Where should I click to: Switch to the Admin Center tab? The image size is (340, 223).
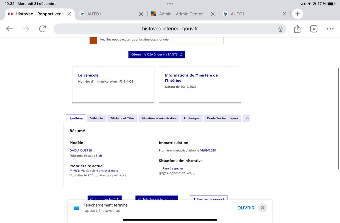pos(181,14)
